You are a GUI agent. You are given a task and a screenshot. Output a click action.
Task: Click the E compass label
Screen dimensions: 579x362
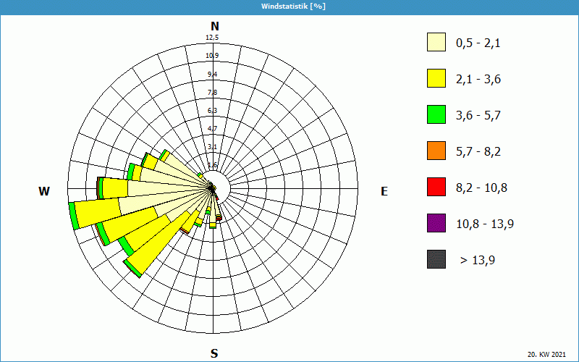384,191
